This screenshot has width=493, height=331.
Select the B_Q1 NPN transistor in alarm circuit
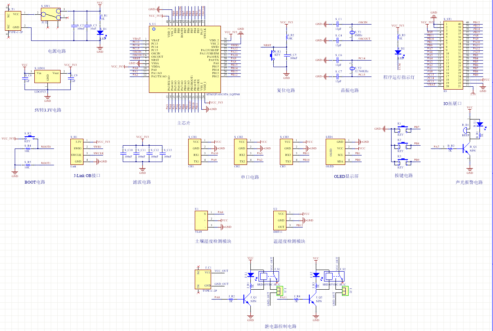467,148
